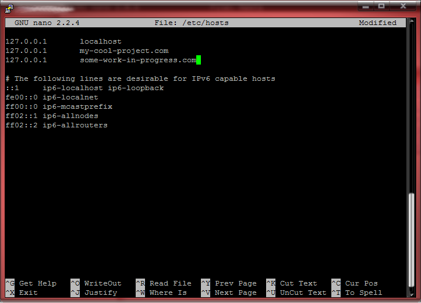Click the To Spell shortcut label
This screenshot has height=303, width=421.
pos(363,293)
